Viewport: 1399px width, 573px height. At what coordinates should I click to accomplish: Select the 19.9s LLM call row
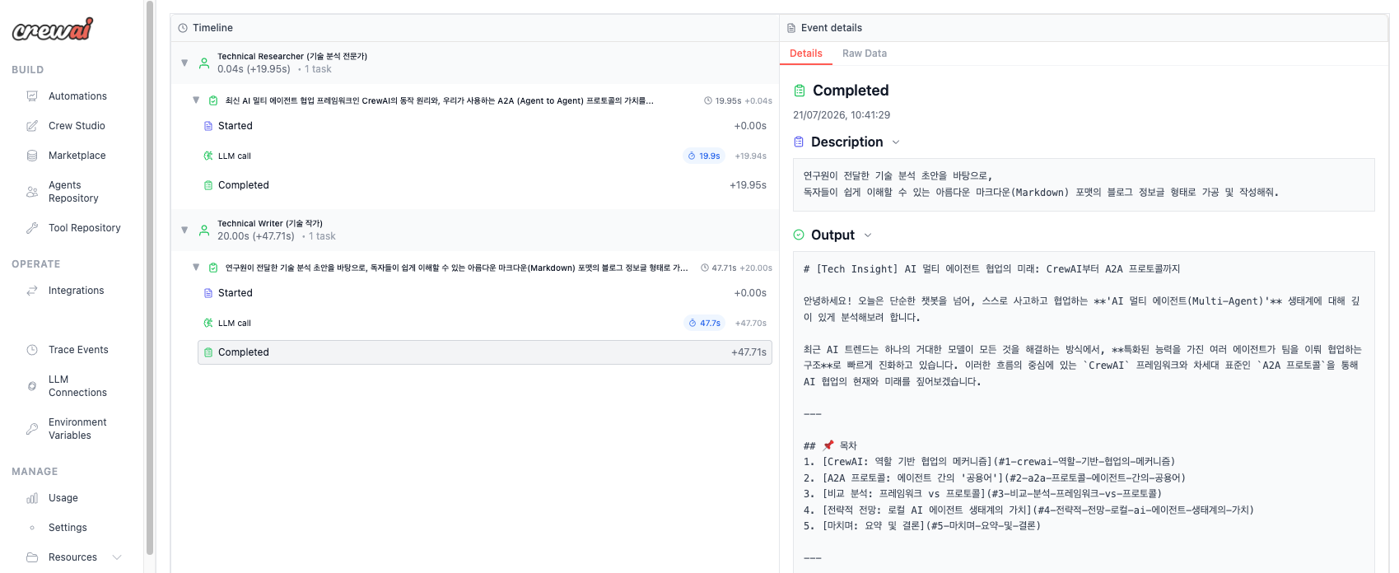(x=485, y=156)
